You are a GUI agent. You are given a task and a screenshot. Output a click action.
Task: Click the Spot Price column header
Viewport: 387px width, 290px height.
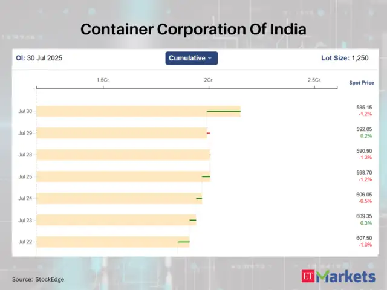(x=361, y=82)
